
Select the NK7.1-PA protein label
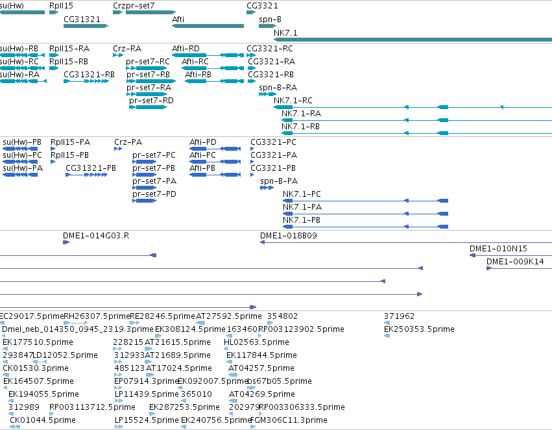point(302,207)
